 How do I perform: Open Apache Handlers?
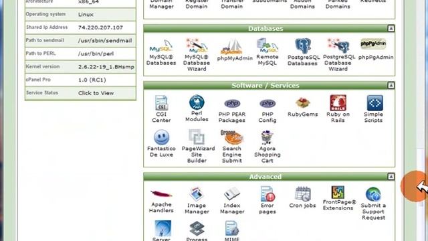click(x=161, y=201)
